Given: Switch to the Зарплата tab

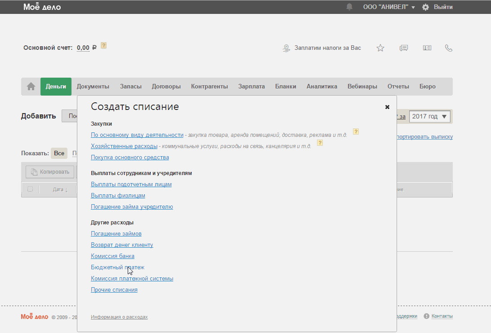Looking at the screenshot, I should [251, 87].
